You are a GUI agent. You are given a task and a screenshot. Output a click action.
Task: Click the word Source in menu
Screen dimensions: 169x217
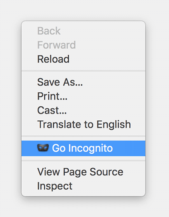[106, 172]
